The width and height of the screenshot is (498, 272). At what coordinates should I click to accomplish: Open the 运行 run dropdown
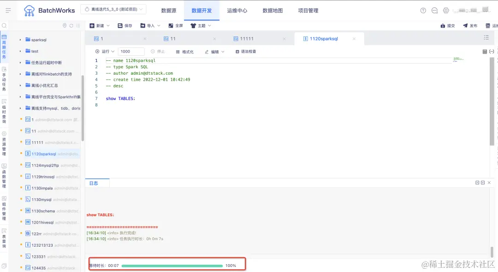(x=105, y=52)
